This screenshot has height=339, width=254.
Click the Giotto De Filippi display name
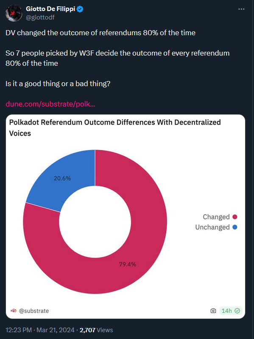pos(51,9)
